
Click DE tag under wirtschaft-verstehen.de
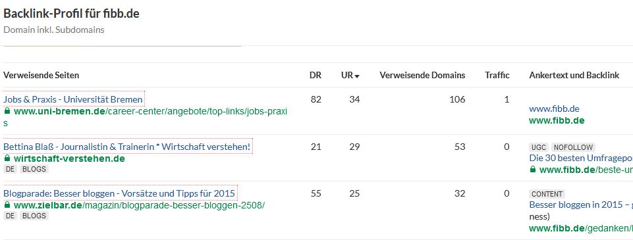click(11, 169)
